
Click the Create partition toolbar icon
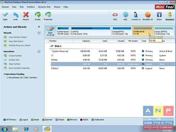(x=38, y=15)
